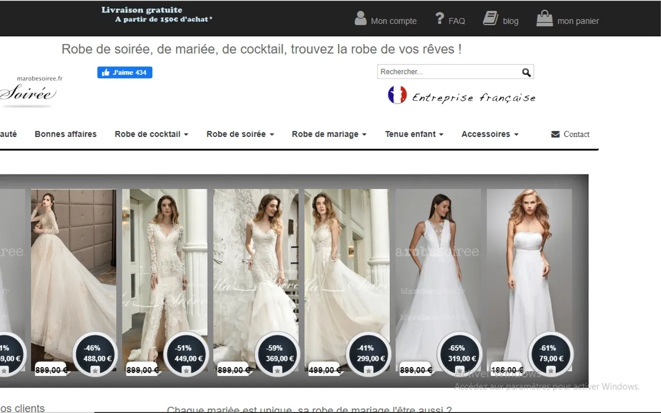661x413 pixels.
Task: Expand the Robe de soirée menu
Action: pos(240,134)
